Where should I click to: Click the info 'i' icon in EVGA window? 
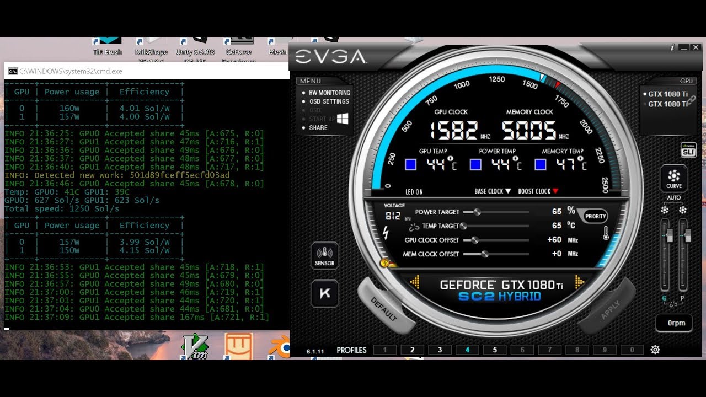point(672,47)
